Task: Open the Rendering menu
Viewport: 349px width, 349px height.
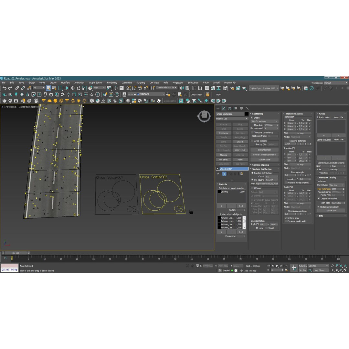Action: point(112,82)
